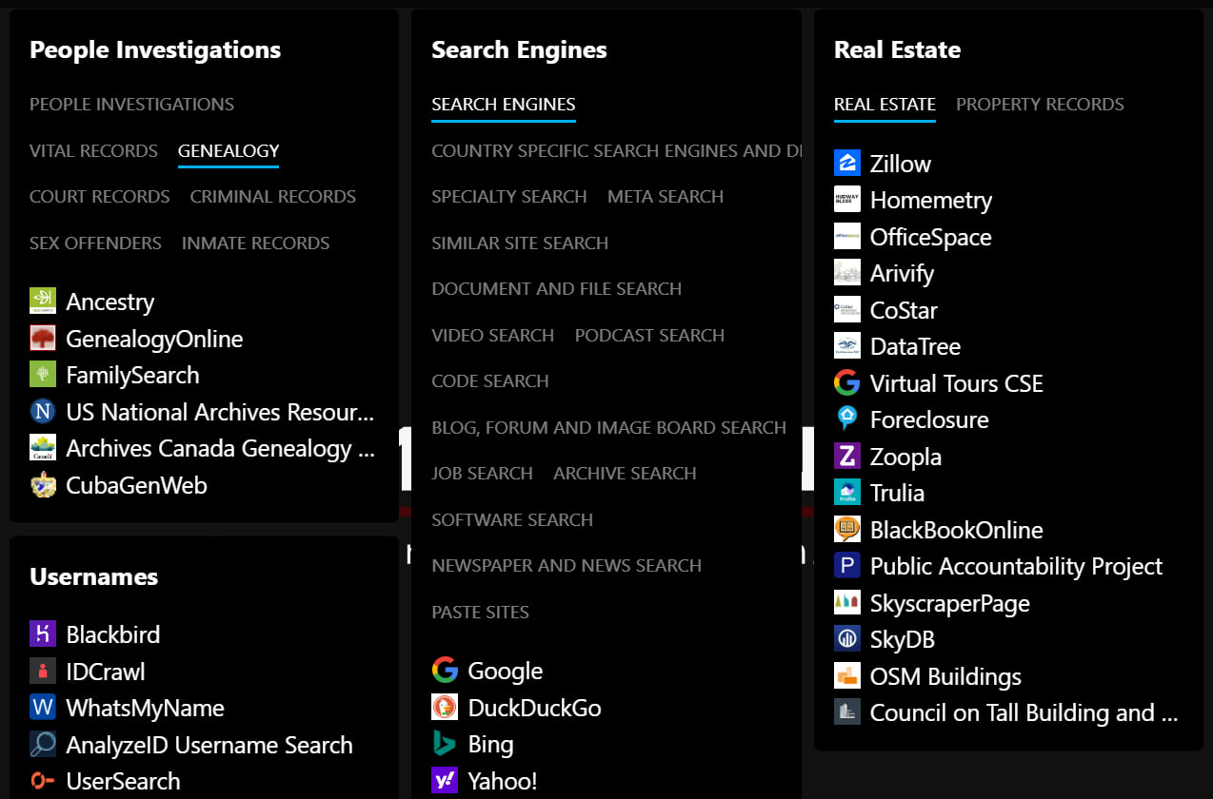
Task: Click the UserSearch orange icon
Action: click(x=43, y=781)
